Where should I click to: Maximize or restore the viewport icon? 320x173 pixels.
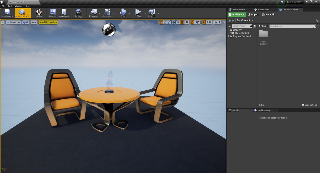[223, 22]
